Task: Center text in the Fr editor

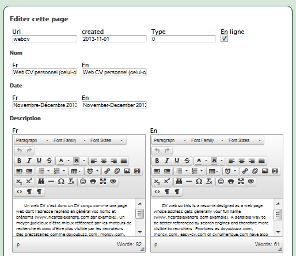Action: tap(104, 161)
